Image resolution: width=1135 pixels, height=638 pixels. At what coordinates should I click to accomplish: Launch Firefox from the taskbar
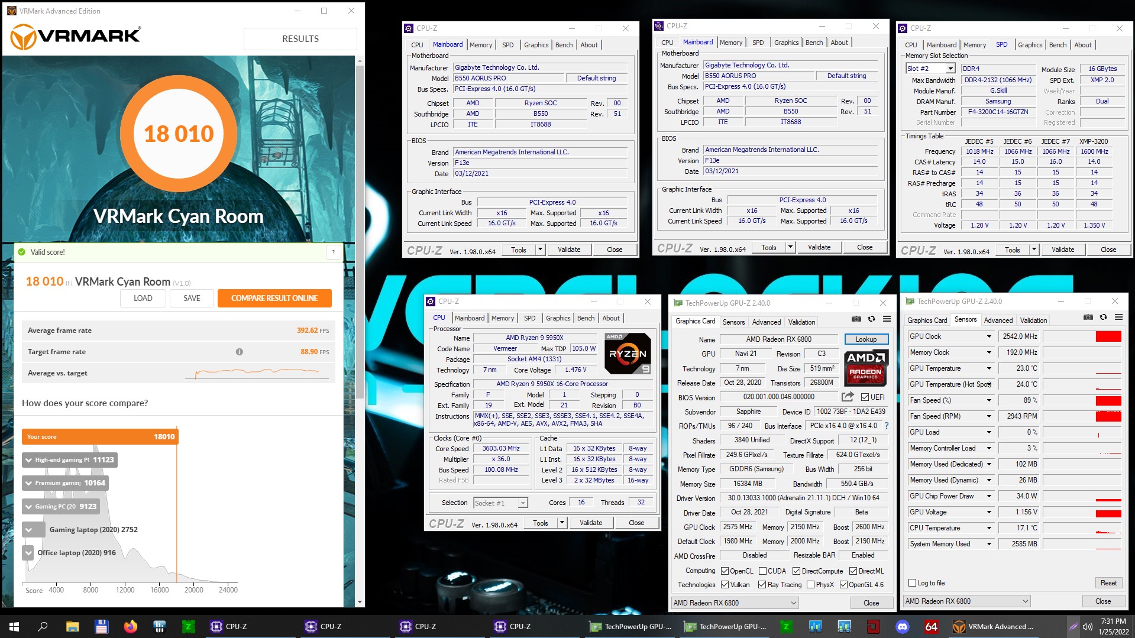pyautogui.click(x=130, y=626)
